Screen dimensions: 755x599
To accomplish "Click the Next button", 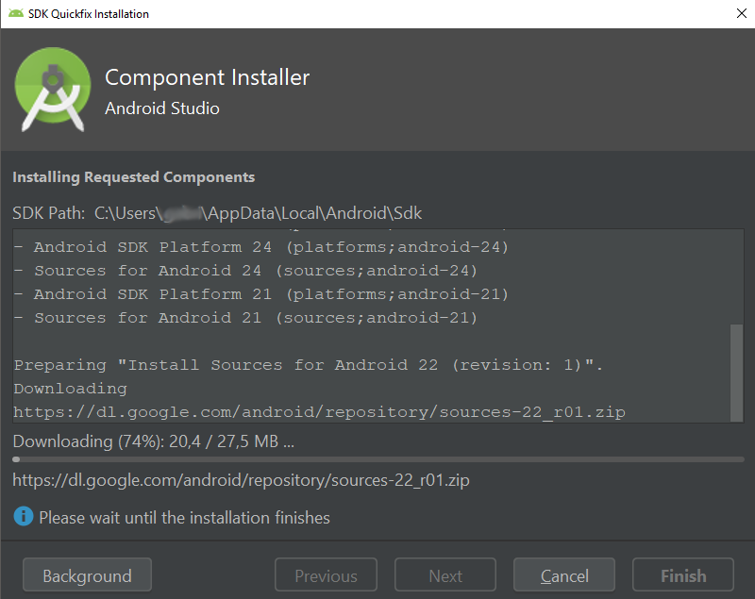I will tap(445, 574).
